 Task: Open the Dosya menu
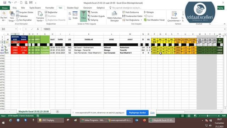5,8
